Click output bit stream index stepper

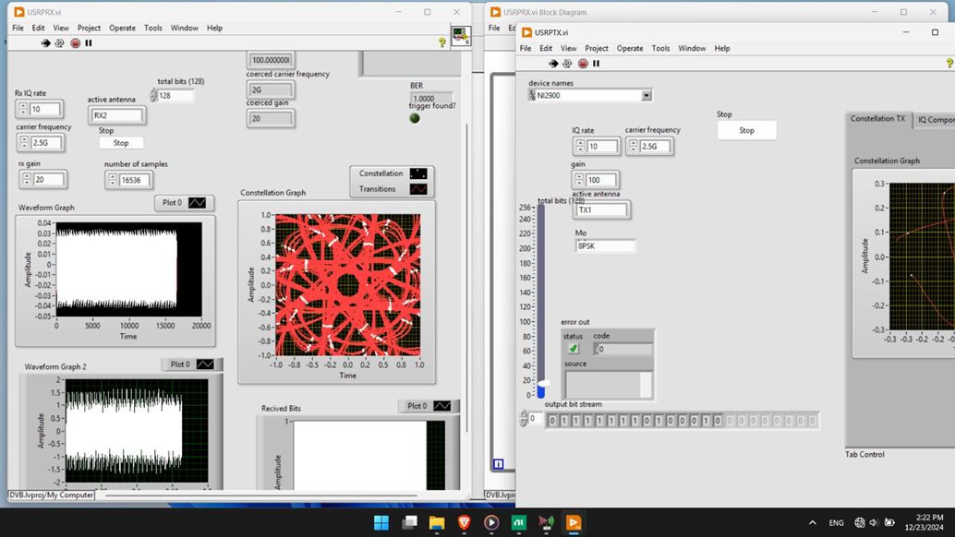coord(523,418)
